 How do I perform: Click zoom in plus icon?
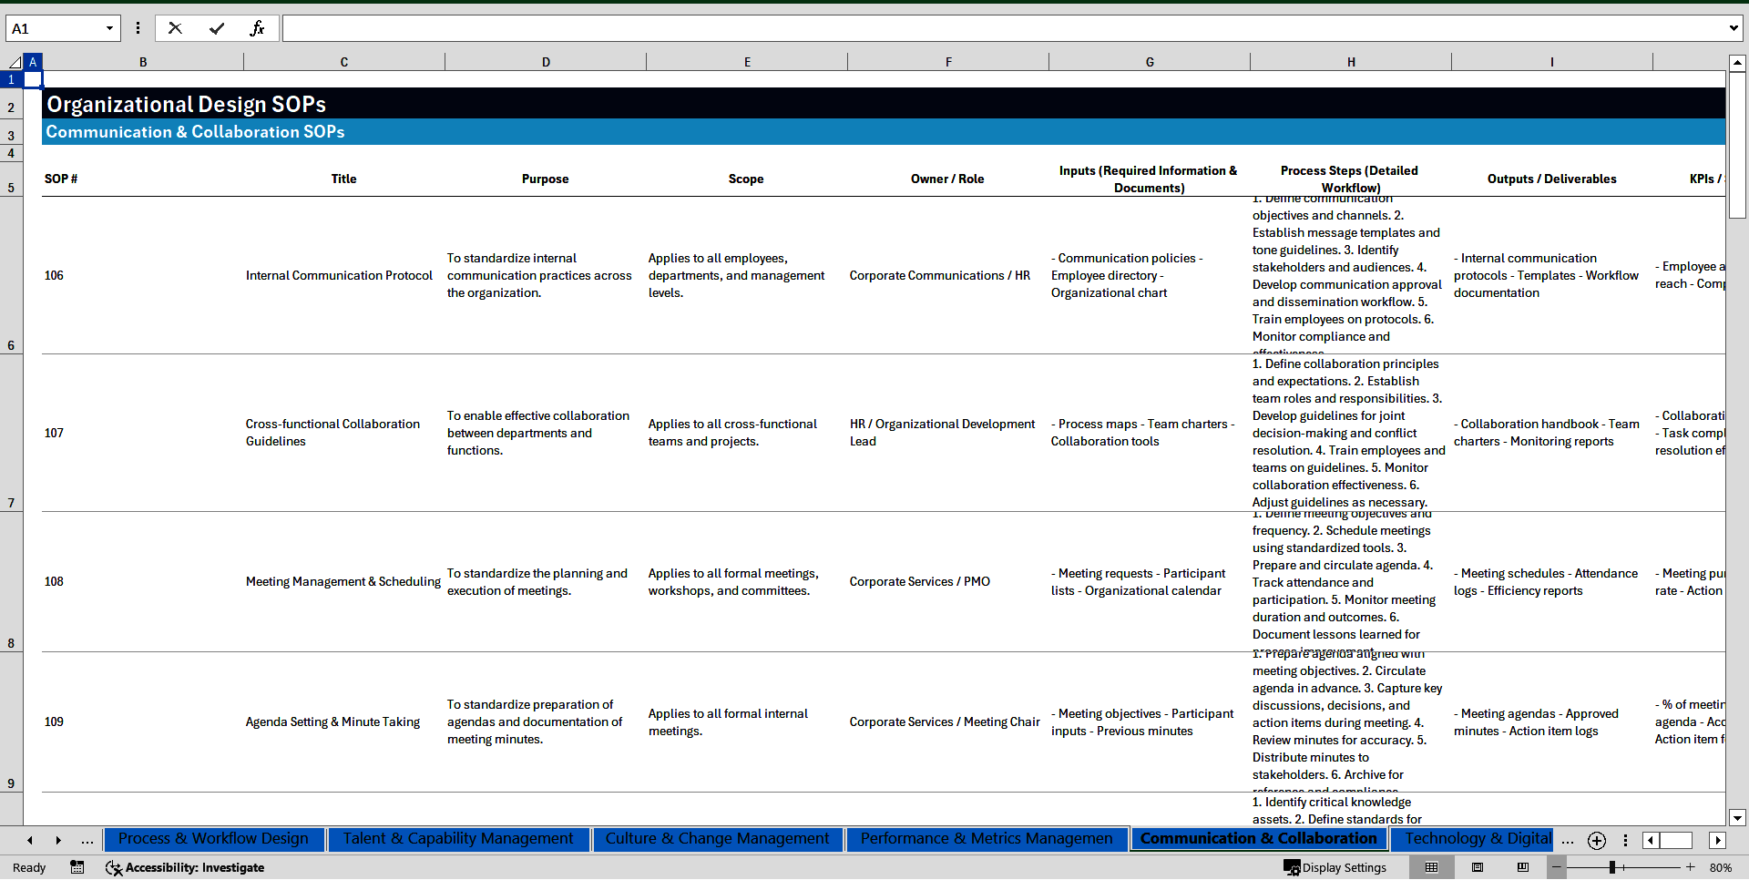pyautogui.click(x=1691, y=867)
